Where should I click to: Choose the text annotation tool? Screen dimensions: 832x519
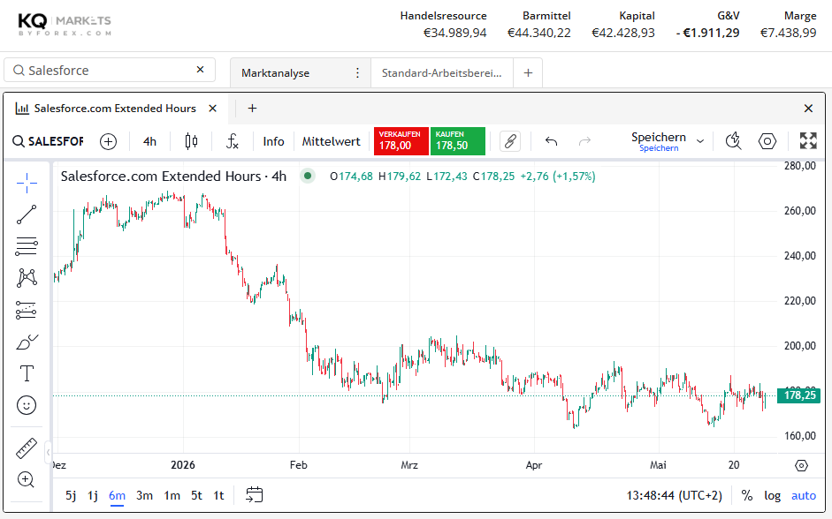click(x=27, y=373)
